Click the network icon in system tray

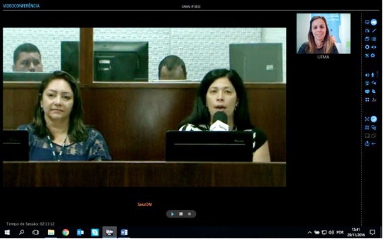324,232
